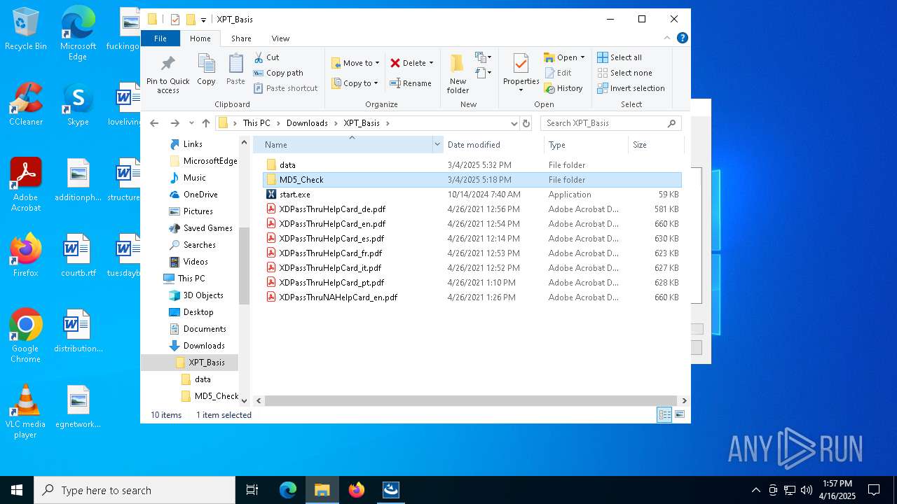The image size is (897, 504).
Task: Open Task View on the taskbar
Action: (x=252, y=490)
